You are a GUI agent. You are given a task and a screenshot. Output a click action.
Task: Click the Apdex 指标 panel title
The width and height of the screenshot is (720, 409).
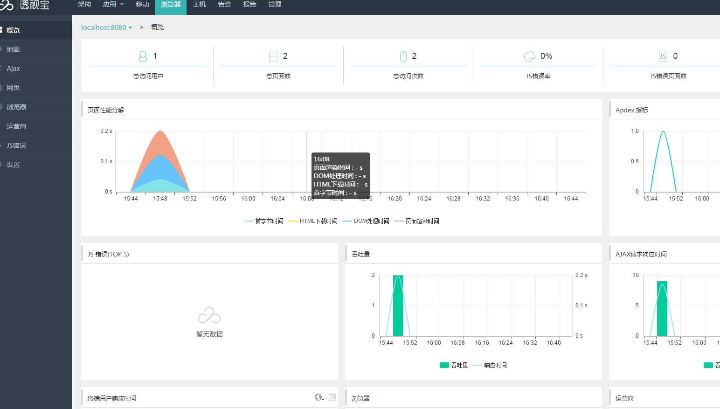(x=632, y=110)
